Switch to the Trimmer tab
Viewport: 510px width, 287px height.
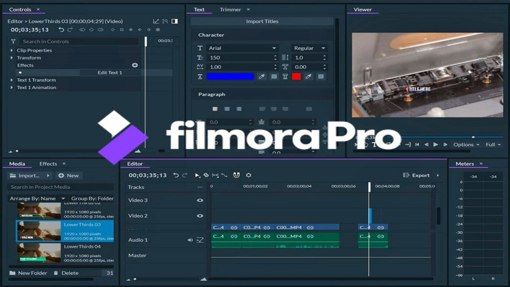pos(230,9)
